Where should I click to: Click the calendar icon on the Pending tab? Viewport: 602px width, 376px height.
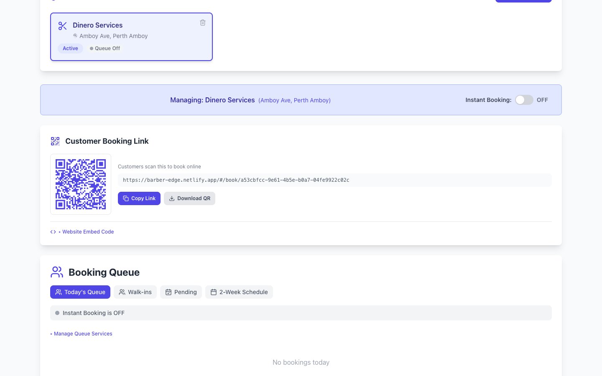(x=168, y=292)
